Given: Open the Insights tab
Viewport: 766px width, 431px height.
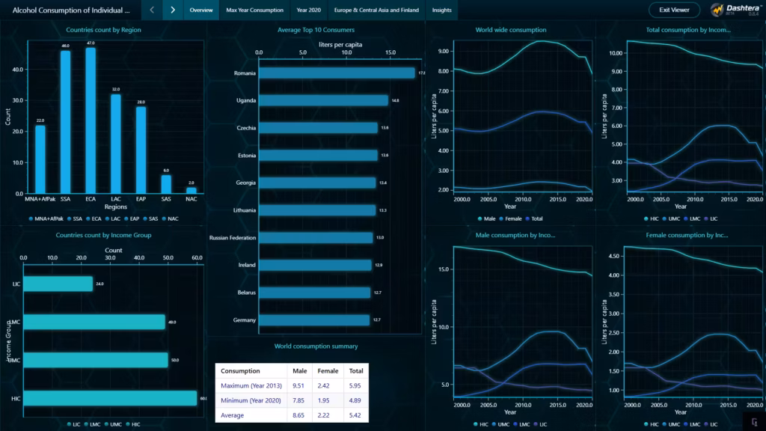Looking at the screenshot, I should point(441,10).
